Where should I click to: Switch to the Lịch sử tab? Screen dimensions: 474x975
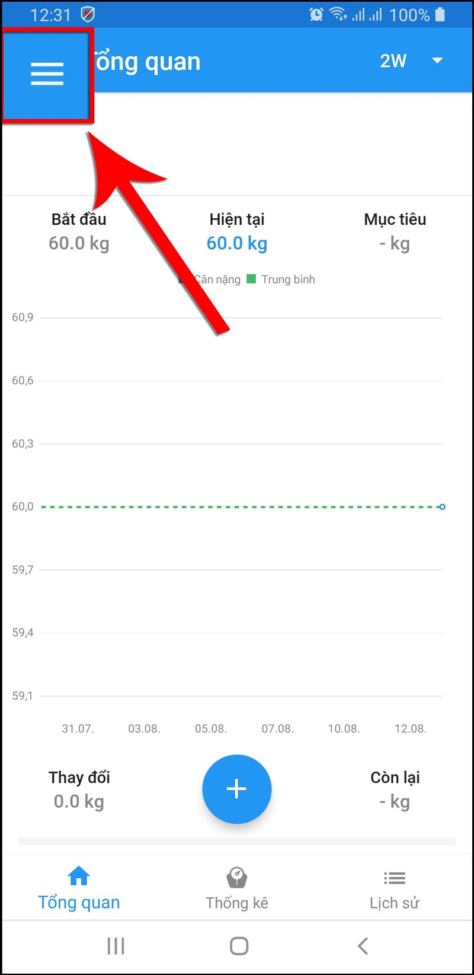[x=395, y=903]
